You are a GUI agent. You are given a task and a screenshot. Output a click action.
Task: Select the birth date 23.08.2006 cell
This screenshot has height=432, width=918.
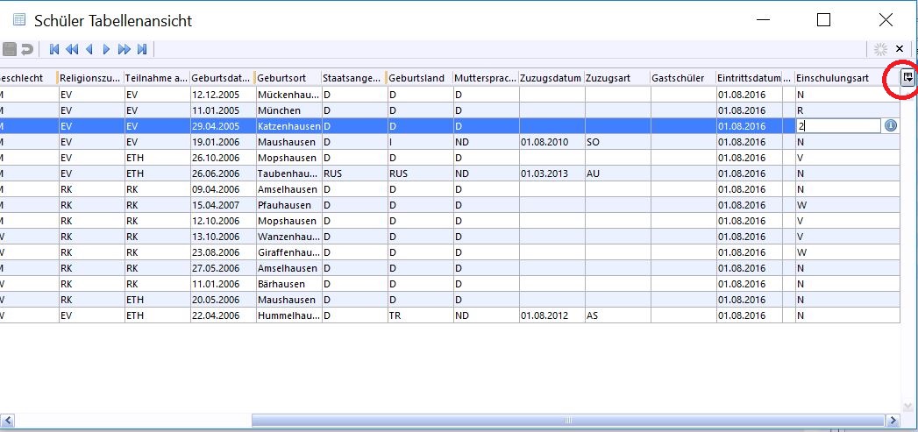(x=223, y=252)
